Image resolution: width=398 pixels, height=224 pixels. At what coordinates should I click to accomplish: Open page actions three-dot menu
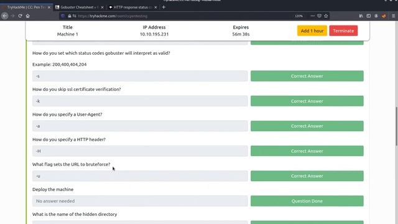312,16
